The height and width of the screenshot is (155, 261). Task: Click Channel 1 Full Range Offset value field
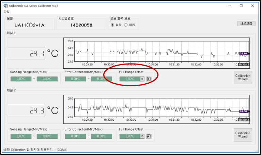[130, 79]
